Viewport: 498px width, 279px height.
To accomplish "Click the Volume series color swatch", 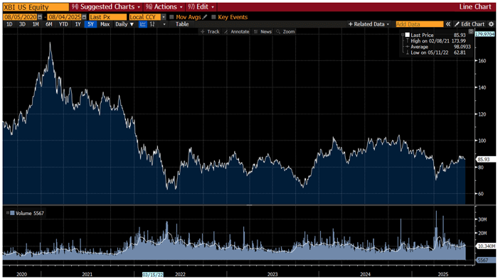I will (12, 213).
